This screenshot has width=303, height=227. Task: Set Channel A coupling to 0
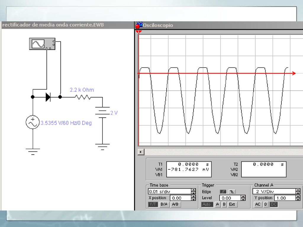pos(266,205)
